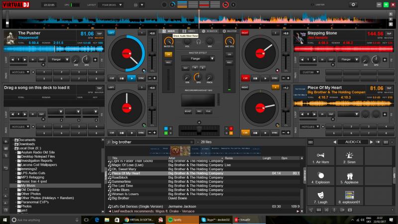This screenshot has height=224, width=398.
Task: Open the Master Effect Flanger dropdown
Action: tap(198, 59)
